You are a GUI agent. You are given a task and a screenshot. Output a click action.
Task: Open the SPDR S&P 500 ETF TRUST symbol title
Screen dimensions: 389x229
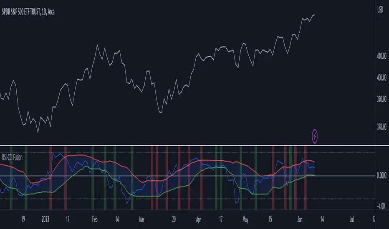pos(28,12)
